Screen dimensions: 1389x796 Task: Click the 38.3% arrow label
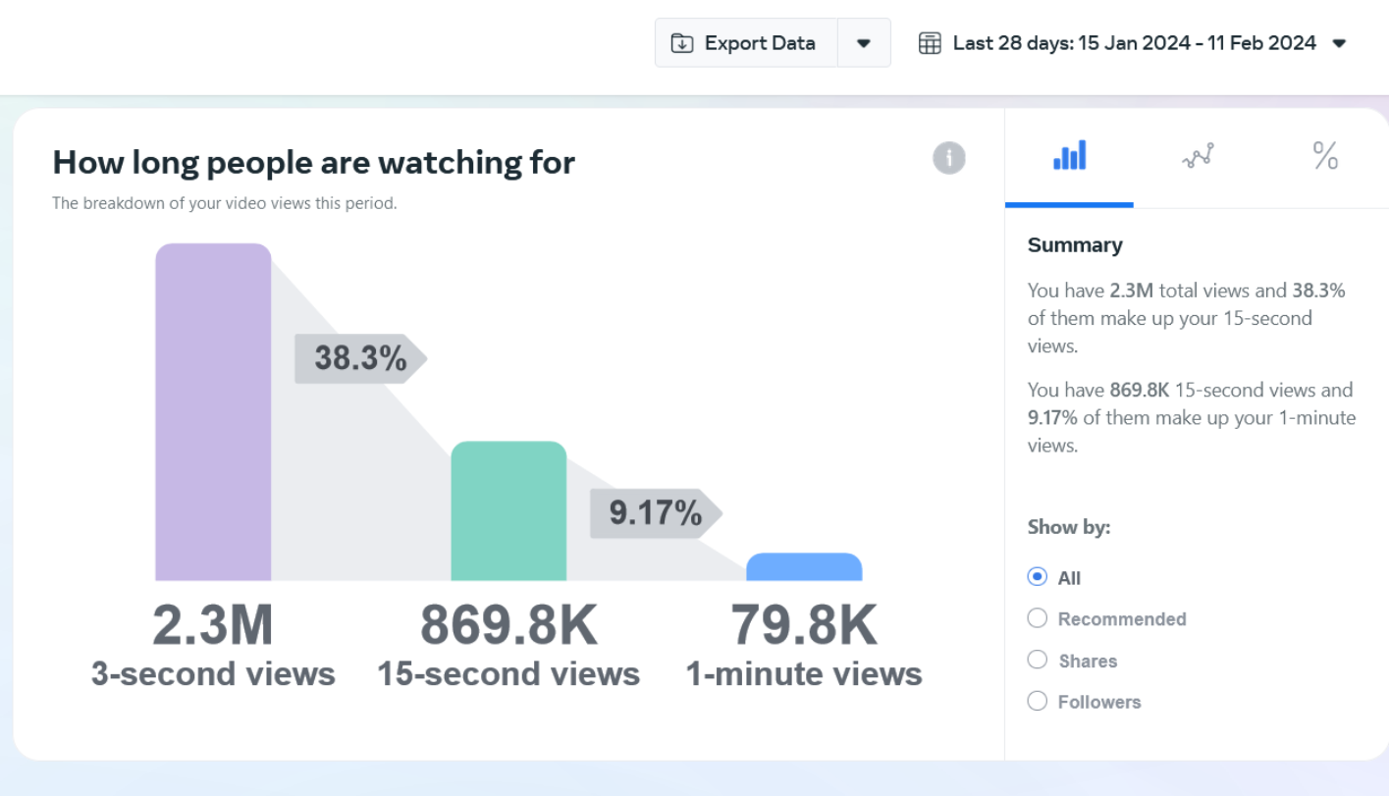[359, 358]
